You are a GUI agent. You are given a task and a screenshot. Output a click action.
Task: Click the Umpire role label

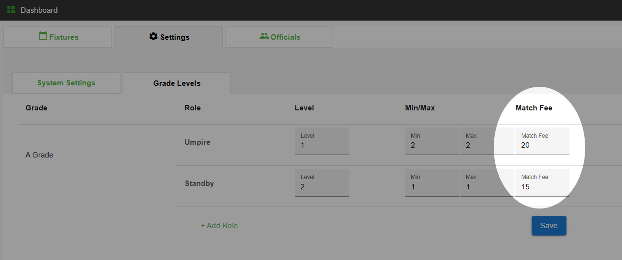click(x=198, y=142)
